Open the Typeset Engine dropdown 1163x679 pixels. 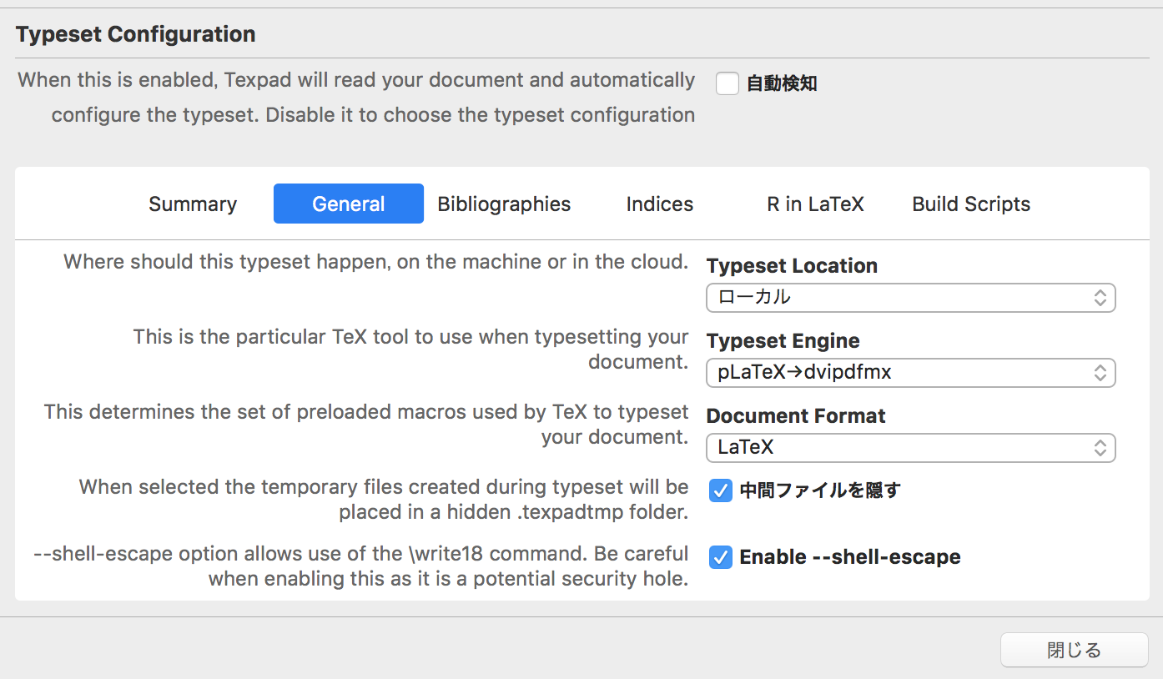coord(911,373)
